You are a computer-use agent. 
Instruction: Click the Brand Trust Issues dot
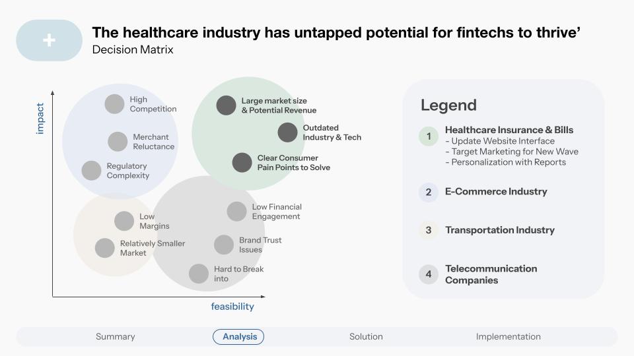click(224, 245)
